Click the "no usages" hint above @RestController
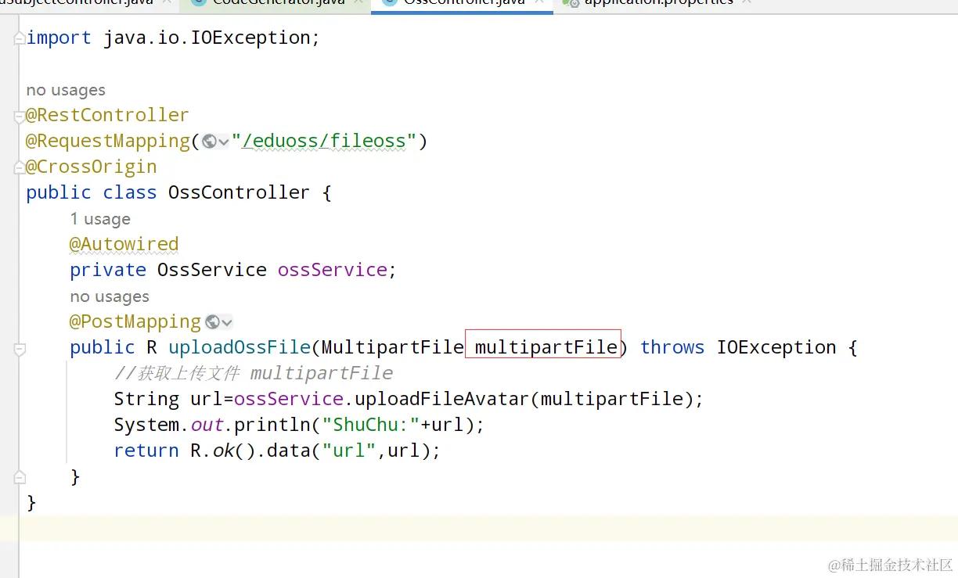Viewport: 958px width, 578px height. [66, 91]
